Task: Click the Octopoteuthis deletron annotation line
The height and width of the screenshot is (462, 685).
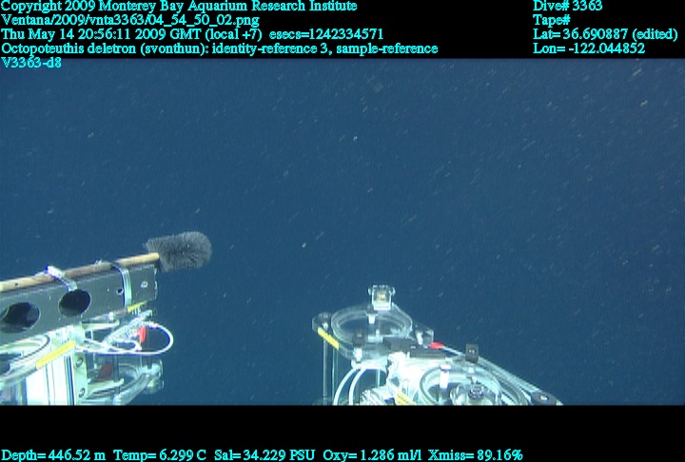Action: pos(220,48)
